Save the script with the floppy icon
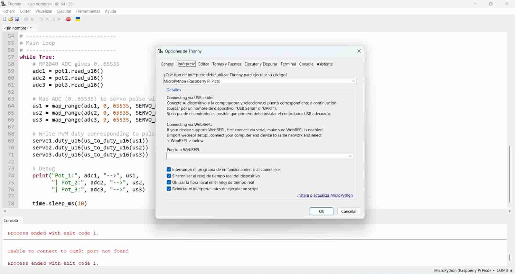515x274 pixels. [x=17, y=19]
